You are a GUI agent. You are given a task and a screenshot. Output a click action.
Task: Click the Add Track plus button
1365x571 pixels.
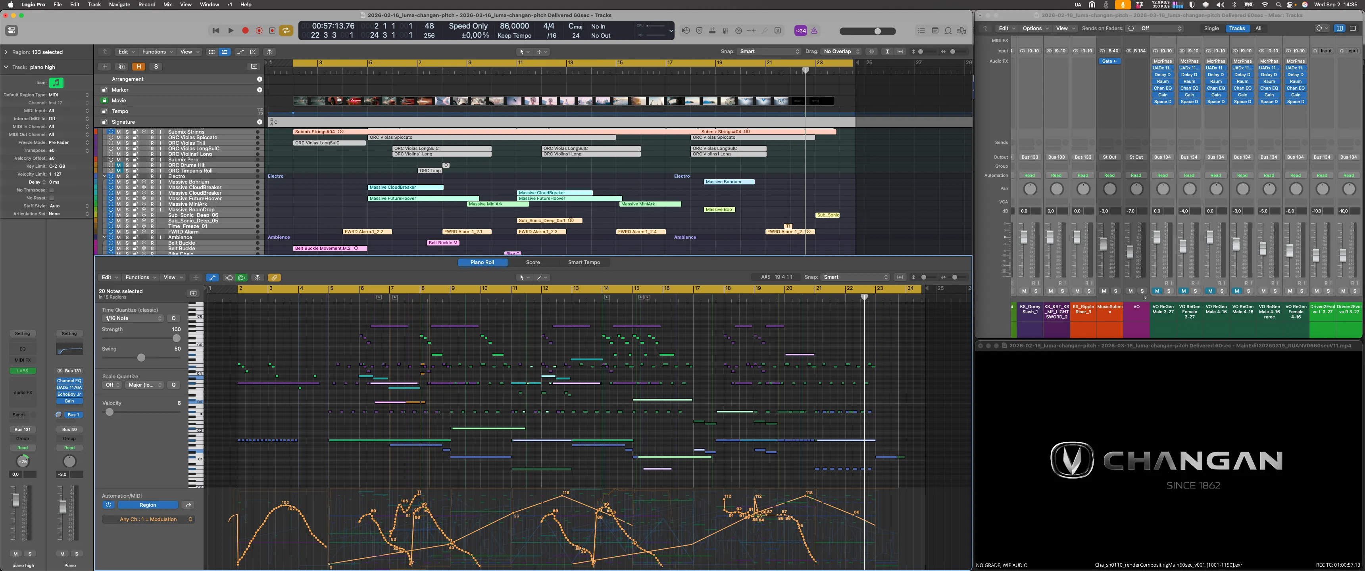(104, 66)
